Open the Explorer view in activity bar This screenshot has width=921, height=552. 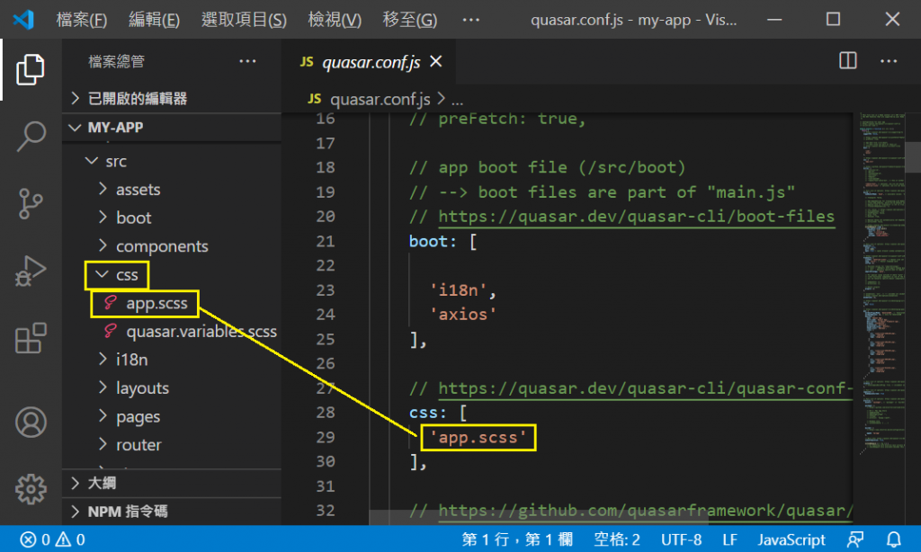click(30, 69)
